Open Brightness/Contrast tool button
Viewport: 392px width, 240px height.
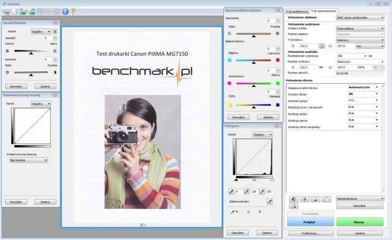point(305,199)
